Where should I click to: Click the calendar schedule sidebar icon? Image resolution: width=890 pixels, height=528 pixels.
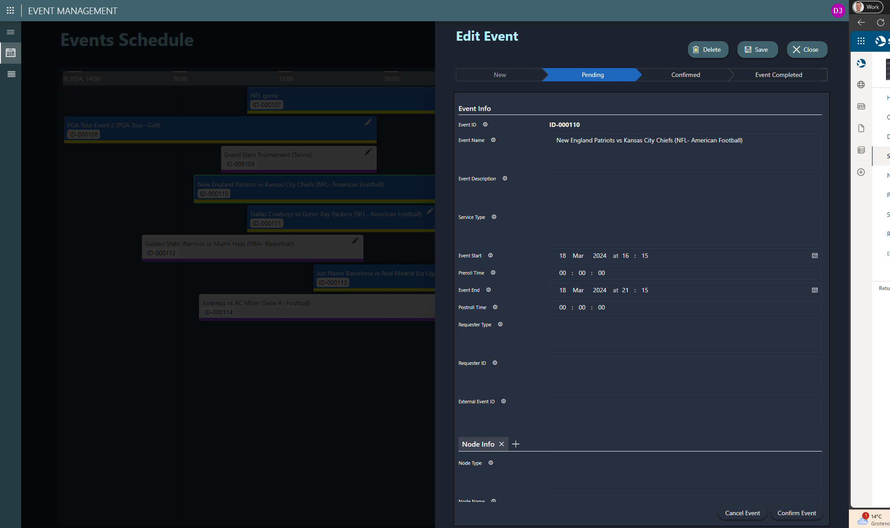[11, 53]
